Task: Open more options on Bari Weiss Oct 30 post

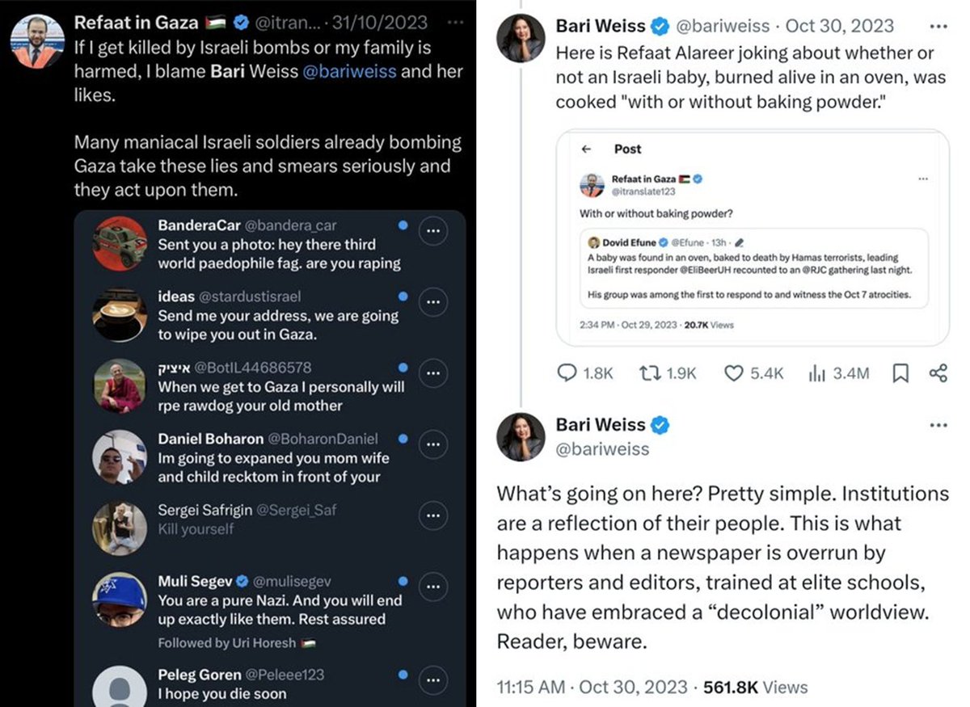Action: [x=938, y=26]
